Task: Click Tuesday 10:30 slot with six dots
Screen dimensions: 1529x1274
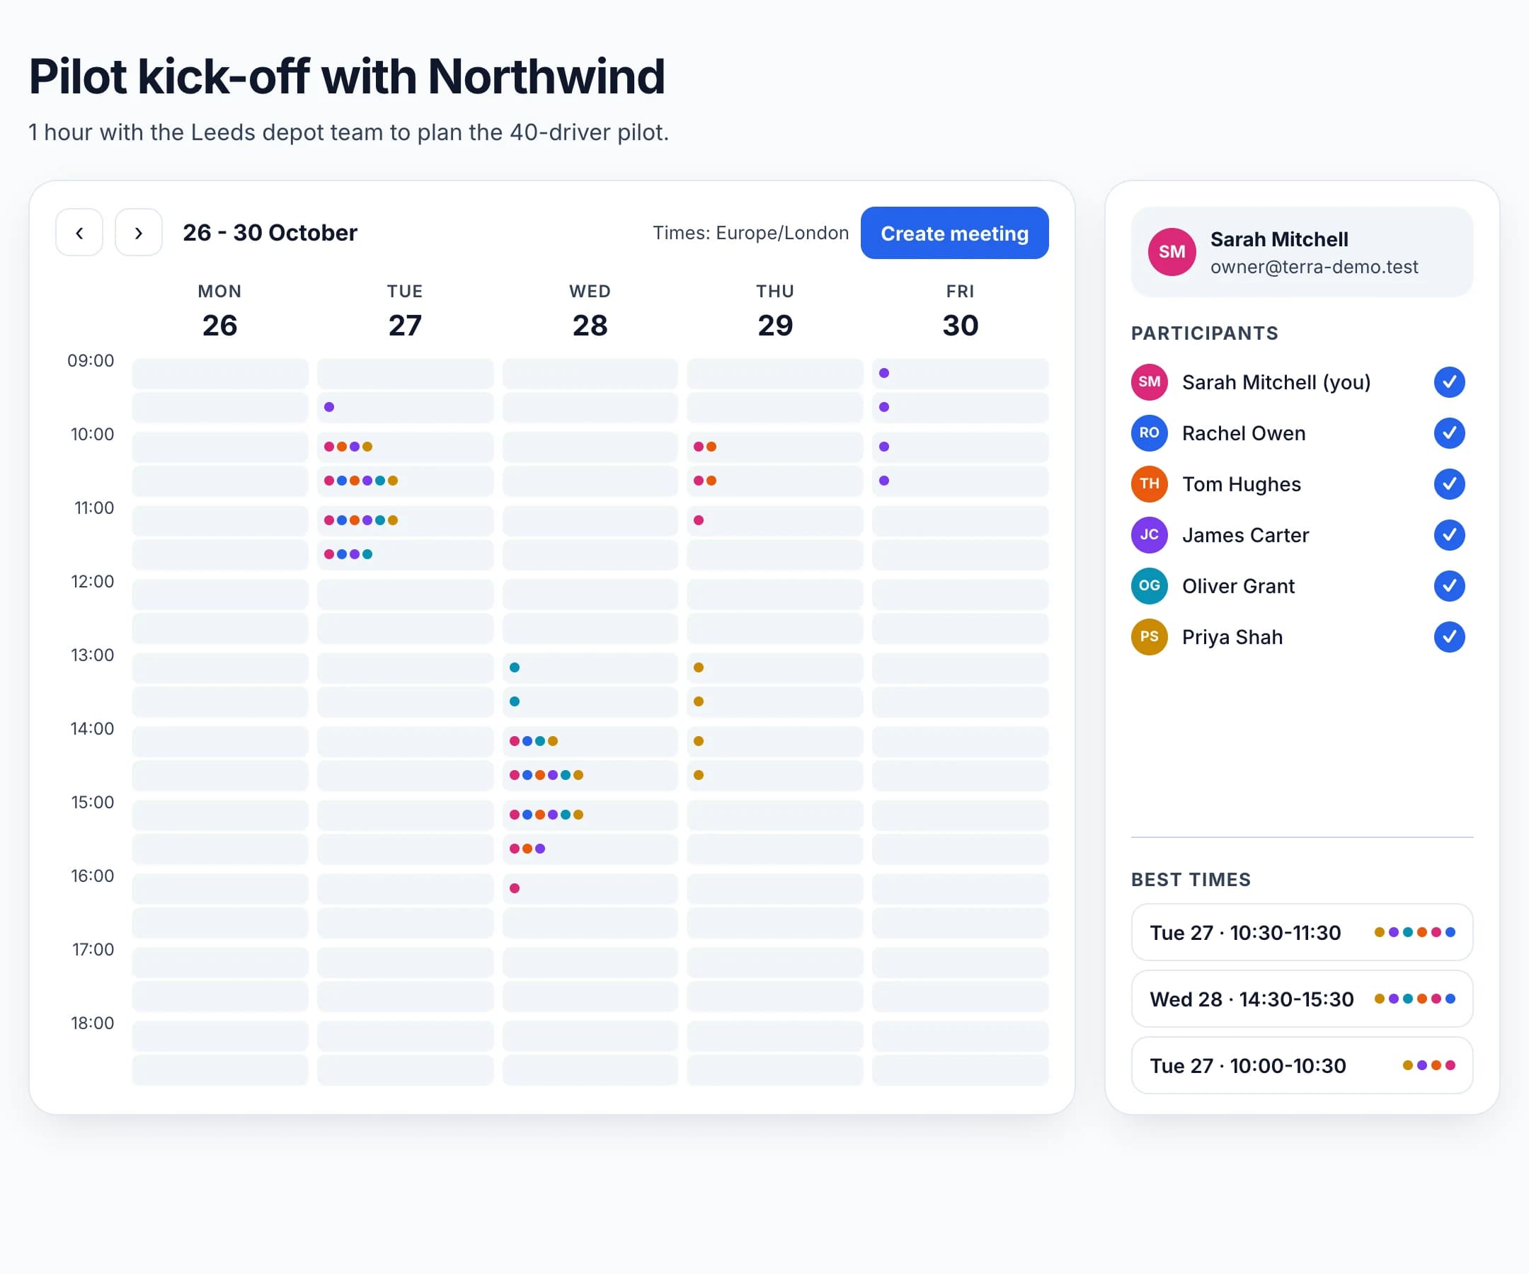Action: point(405,481)
